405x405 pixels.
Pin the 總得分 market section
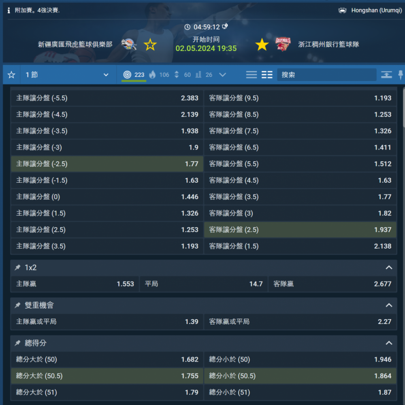(17, 343)
